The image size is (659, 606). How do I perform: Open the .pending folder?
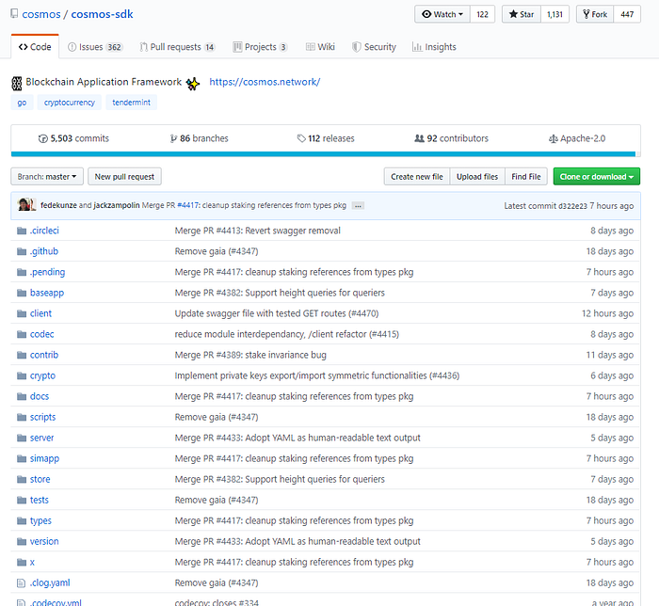[x=47, y=272]
